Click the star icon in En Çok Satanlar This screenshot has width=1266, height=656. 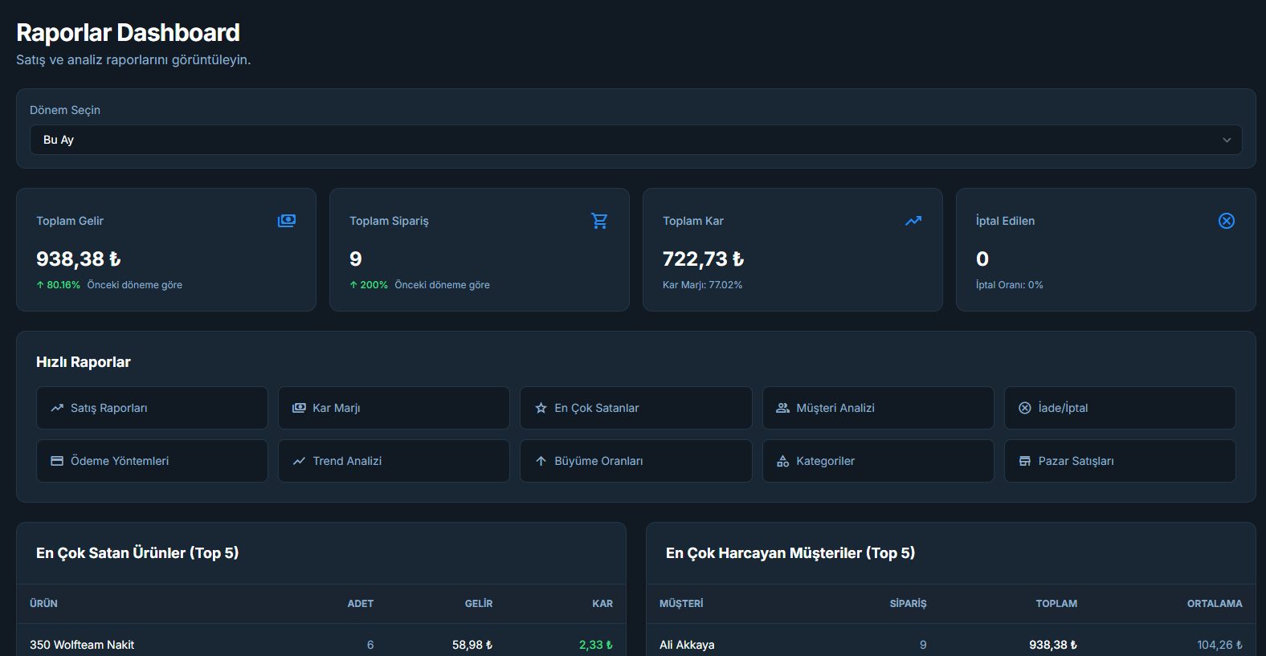541,408
